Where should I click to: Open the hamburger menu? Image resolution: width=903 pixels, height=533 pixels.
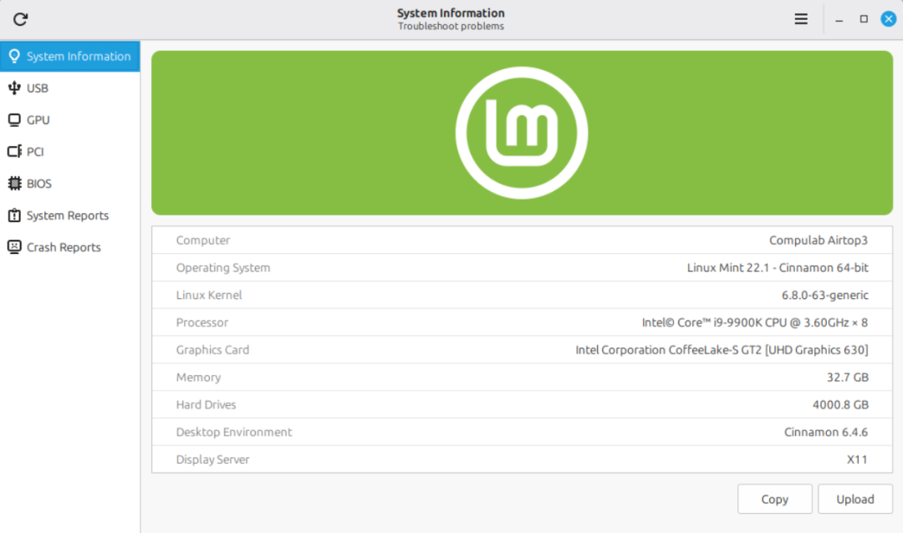click(800, 19)
